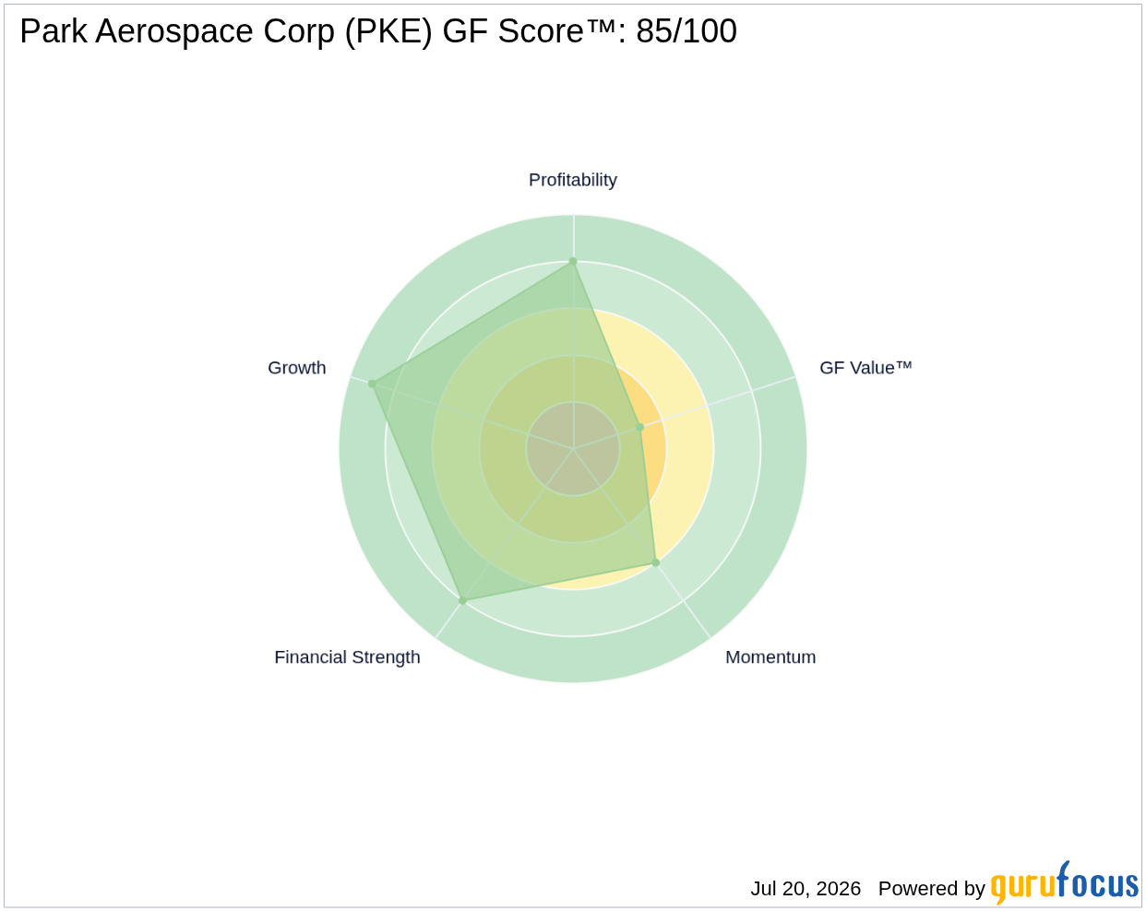
Task: Click the Profitability data point marker
Action: click(x=573, y=262)
